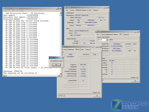Click the Winbond sensor field
Viewport: 149px width, 112px height.
click(x=78, y=25)
